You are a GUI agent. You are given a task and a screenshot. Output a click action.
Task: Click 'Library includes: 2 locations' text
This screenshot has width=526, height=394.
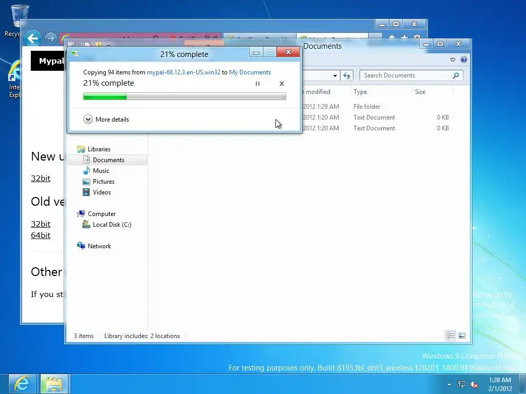pyautogui.click(x=142, y=336)
